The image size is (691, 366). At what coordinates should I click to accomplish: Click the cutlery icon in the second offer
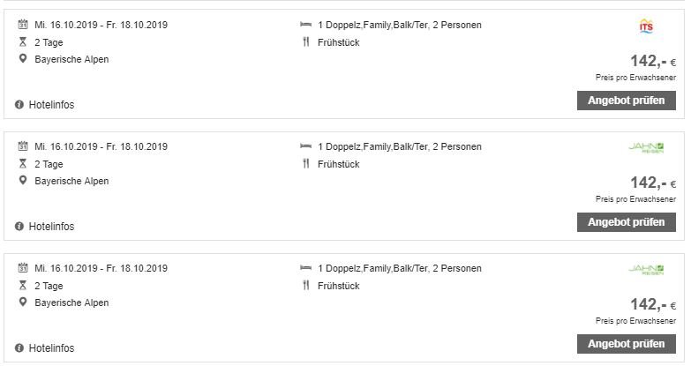[306, 164]
